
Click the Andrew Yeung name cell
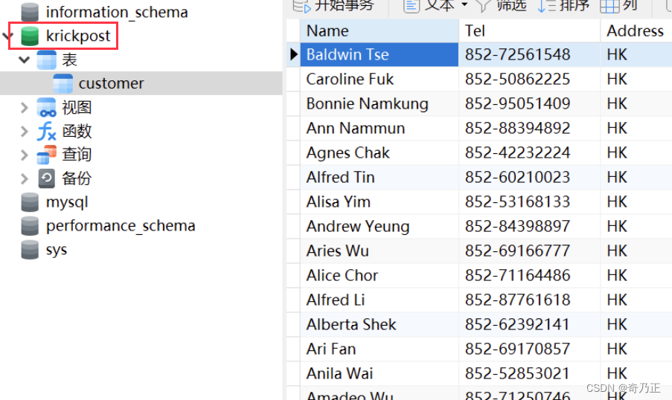click(x=380, y=226)
